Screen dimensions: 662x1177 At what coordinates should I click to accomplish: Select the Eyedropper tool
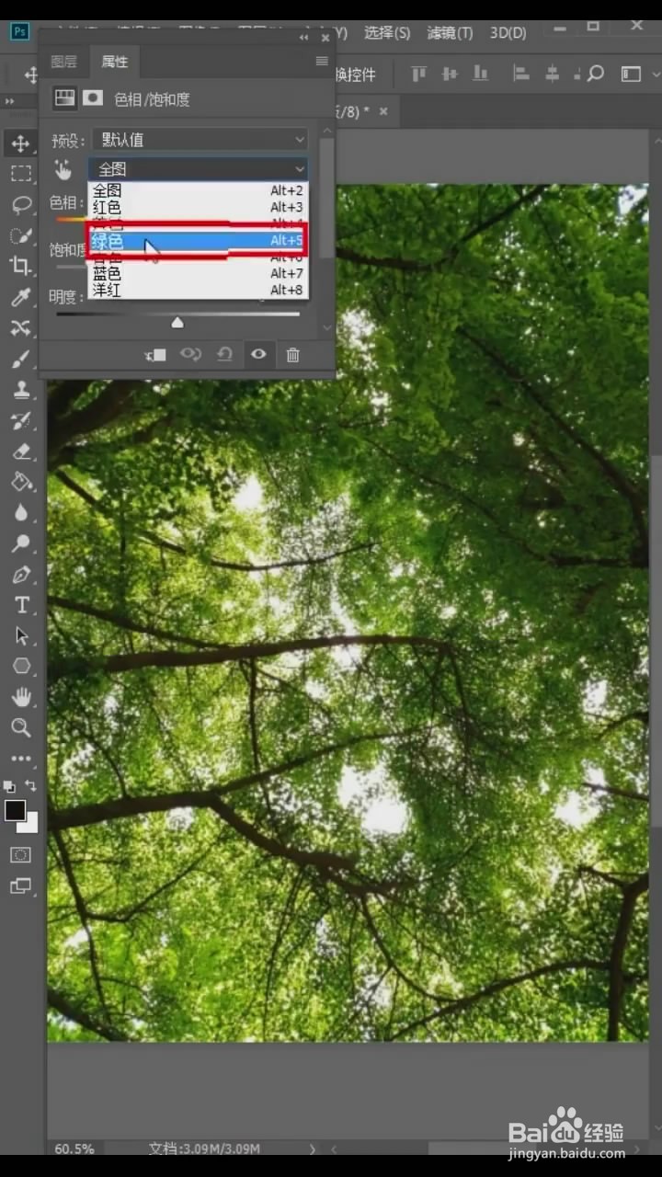point(19,297)
